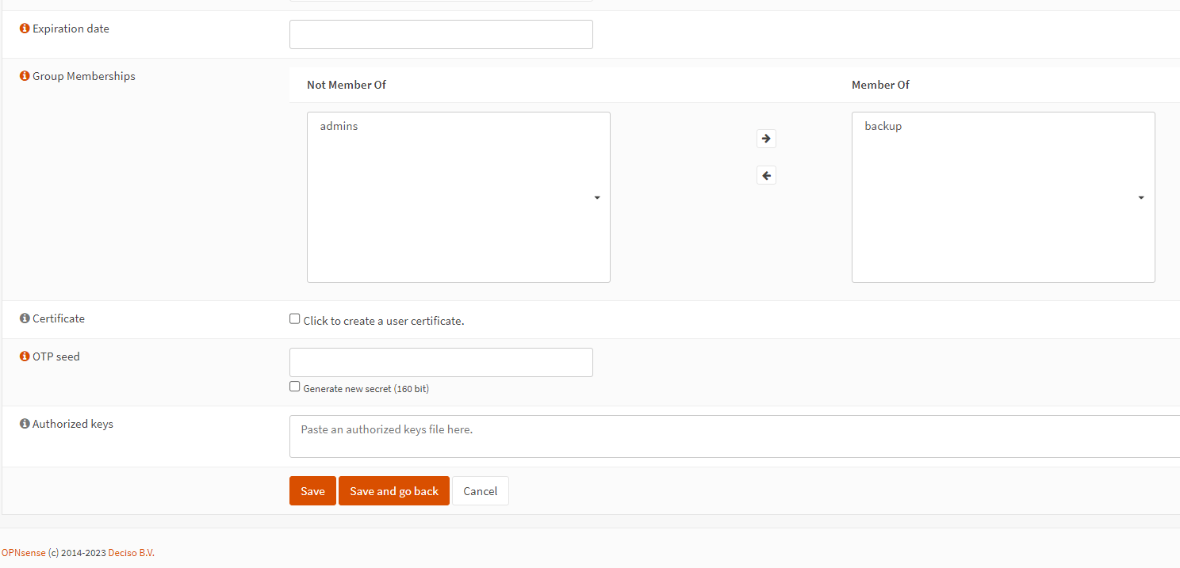Screen dimensions: 1180x568
Task: Click the OTP seed input field
Action: coord(440,362)
